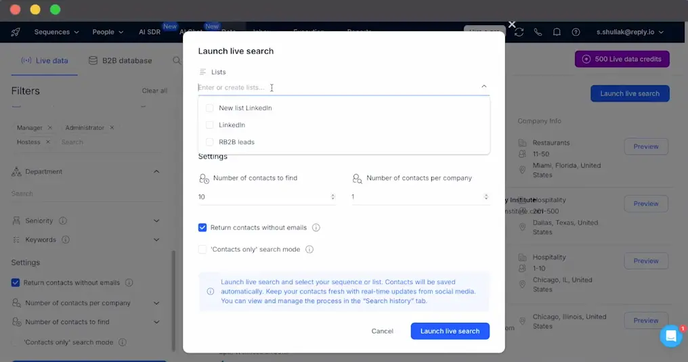Click the background Launch live search button
The width and height of the screenshot is (688, 362).
(x=630, y=93)
